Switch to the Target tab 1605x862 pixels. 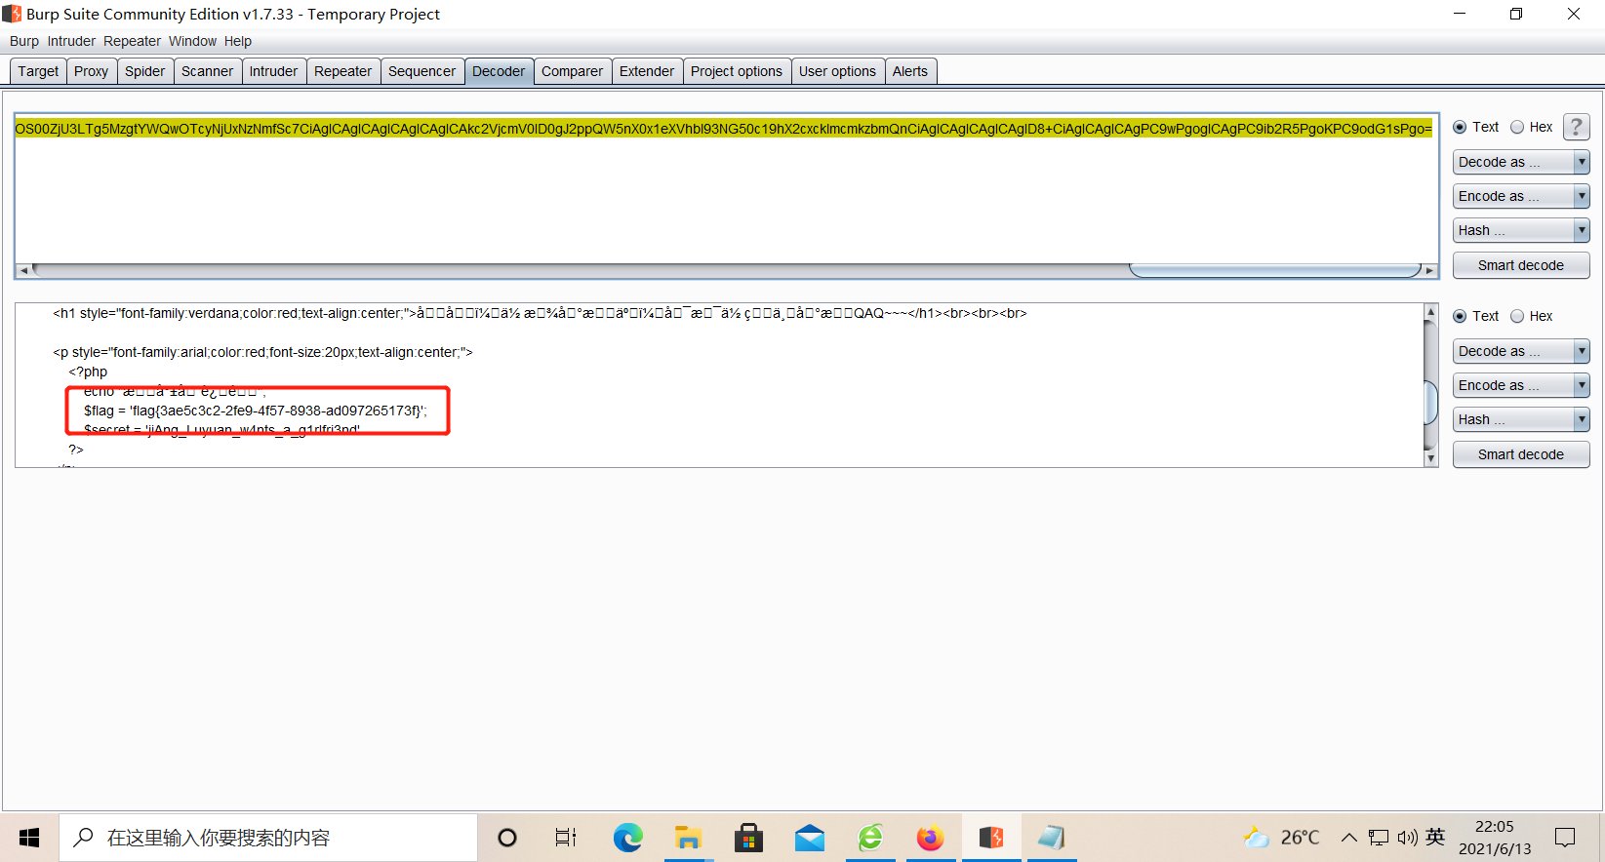pyautogui.click(x=38, y=71)
